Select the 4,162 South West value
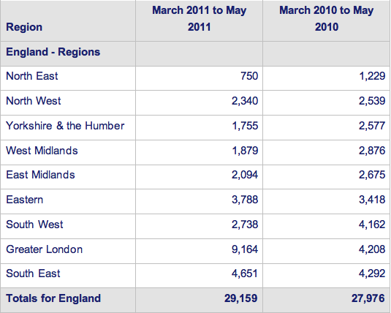391x313 pixels. 372,225
